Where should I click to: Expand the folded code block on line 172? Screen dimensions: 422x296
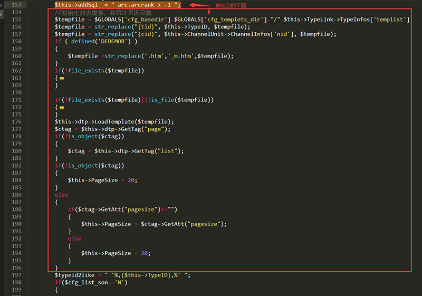coord(62,107)
